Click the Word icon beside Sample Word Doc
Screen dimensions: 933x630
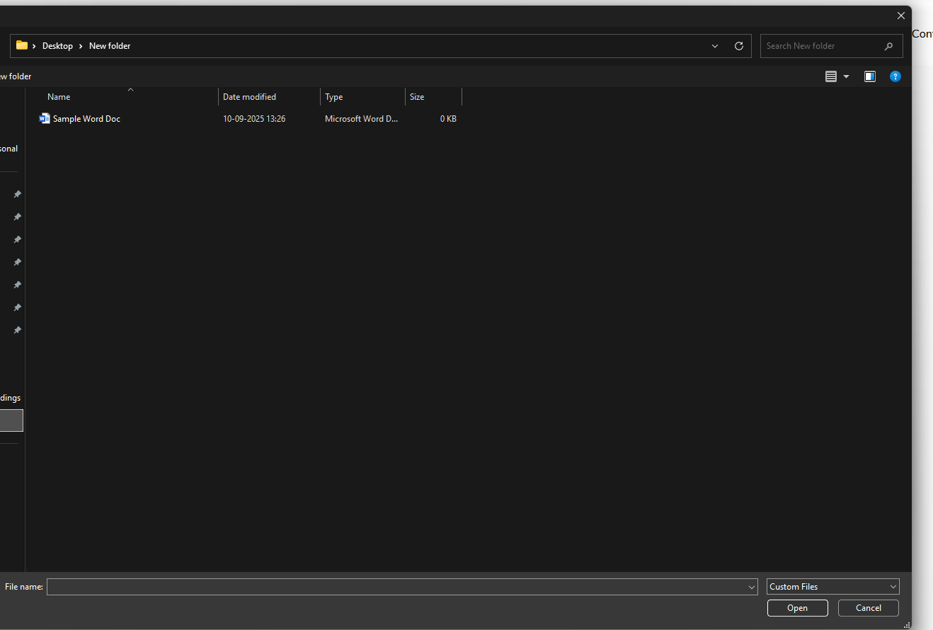point(45,119)
